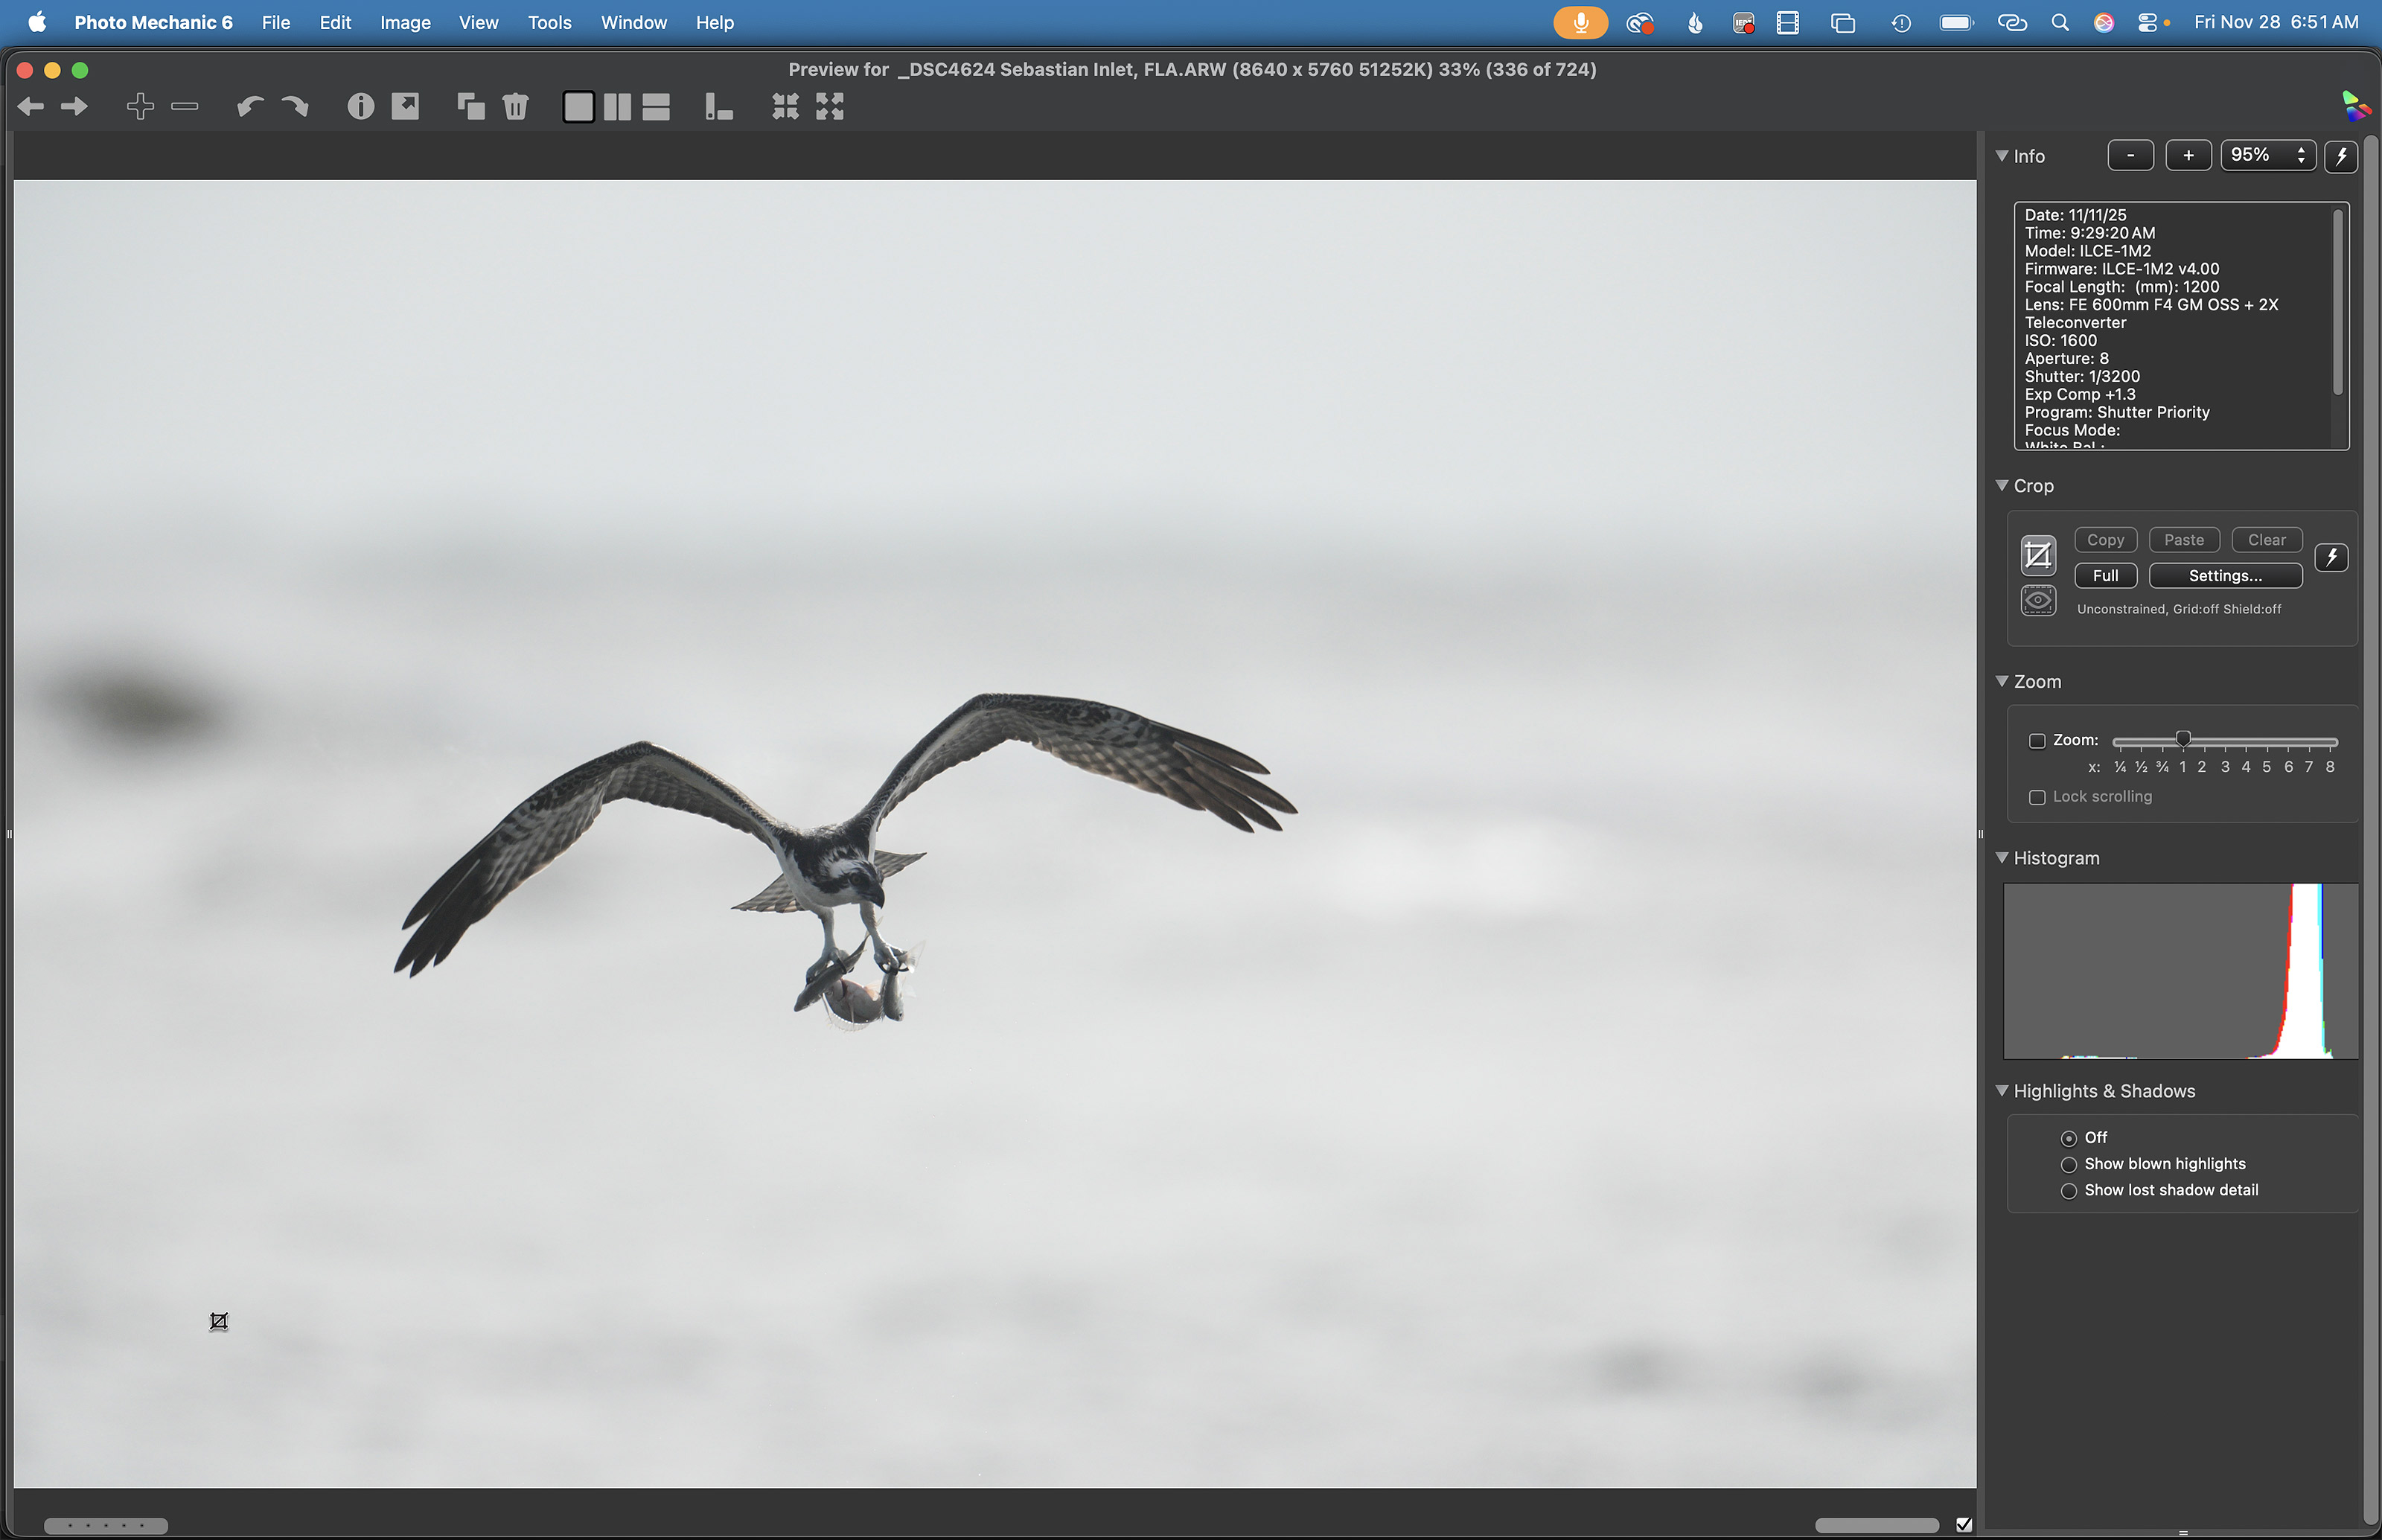Screen dimensions: 2382x1540
Task: Open the 95% info size dropdown
Action: 2267,155
